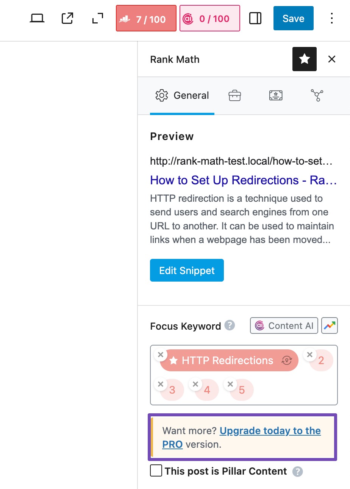Open the Advanced briefcase tab
Viewport: 350px width, 489px height.
[x=235, y=96]
